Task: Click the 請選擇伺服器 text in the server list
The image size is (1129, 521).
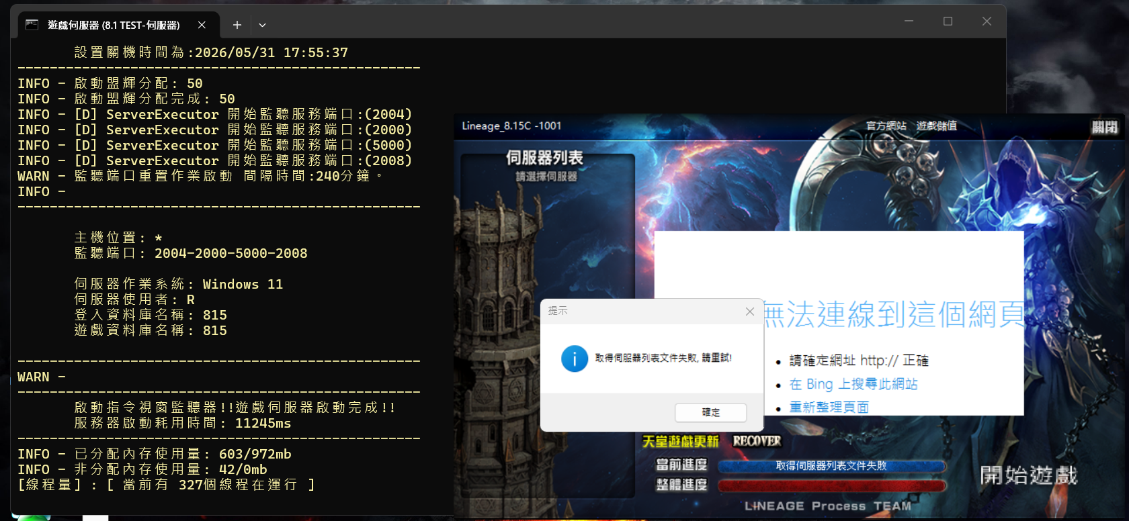Action: [546, 177]
